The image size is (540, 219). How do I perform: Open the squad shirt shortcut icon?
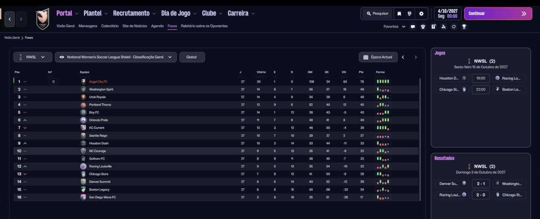[423, 27]
